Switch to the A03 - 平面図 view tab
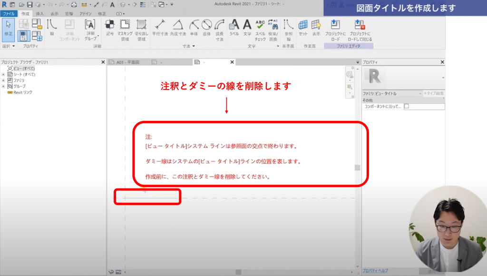Screen dimensions: 487x276 [127, 62]
